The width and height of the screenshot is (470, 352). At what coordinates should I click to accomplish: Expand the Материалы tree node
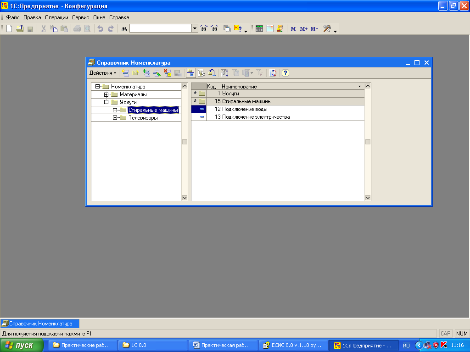coord(106,94)
